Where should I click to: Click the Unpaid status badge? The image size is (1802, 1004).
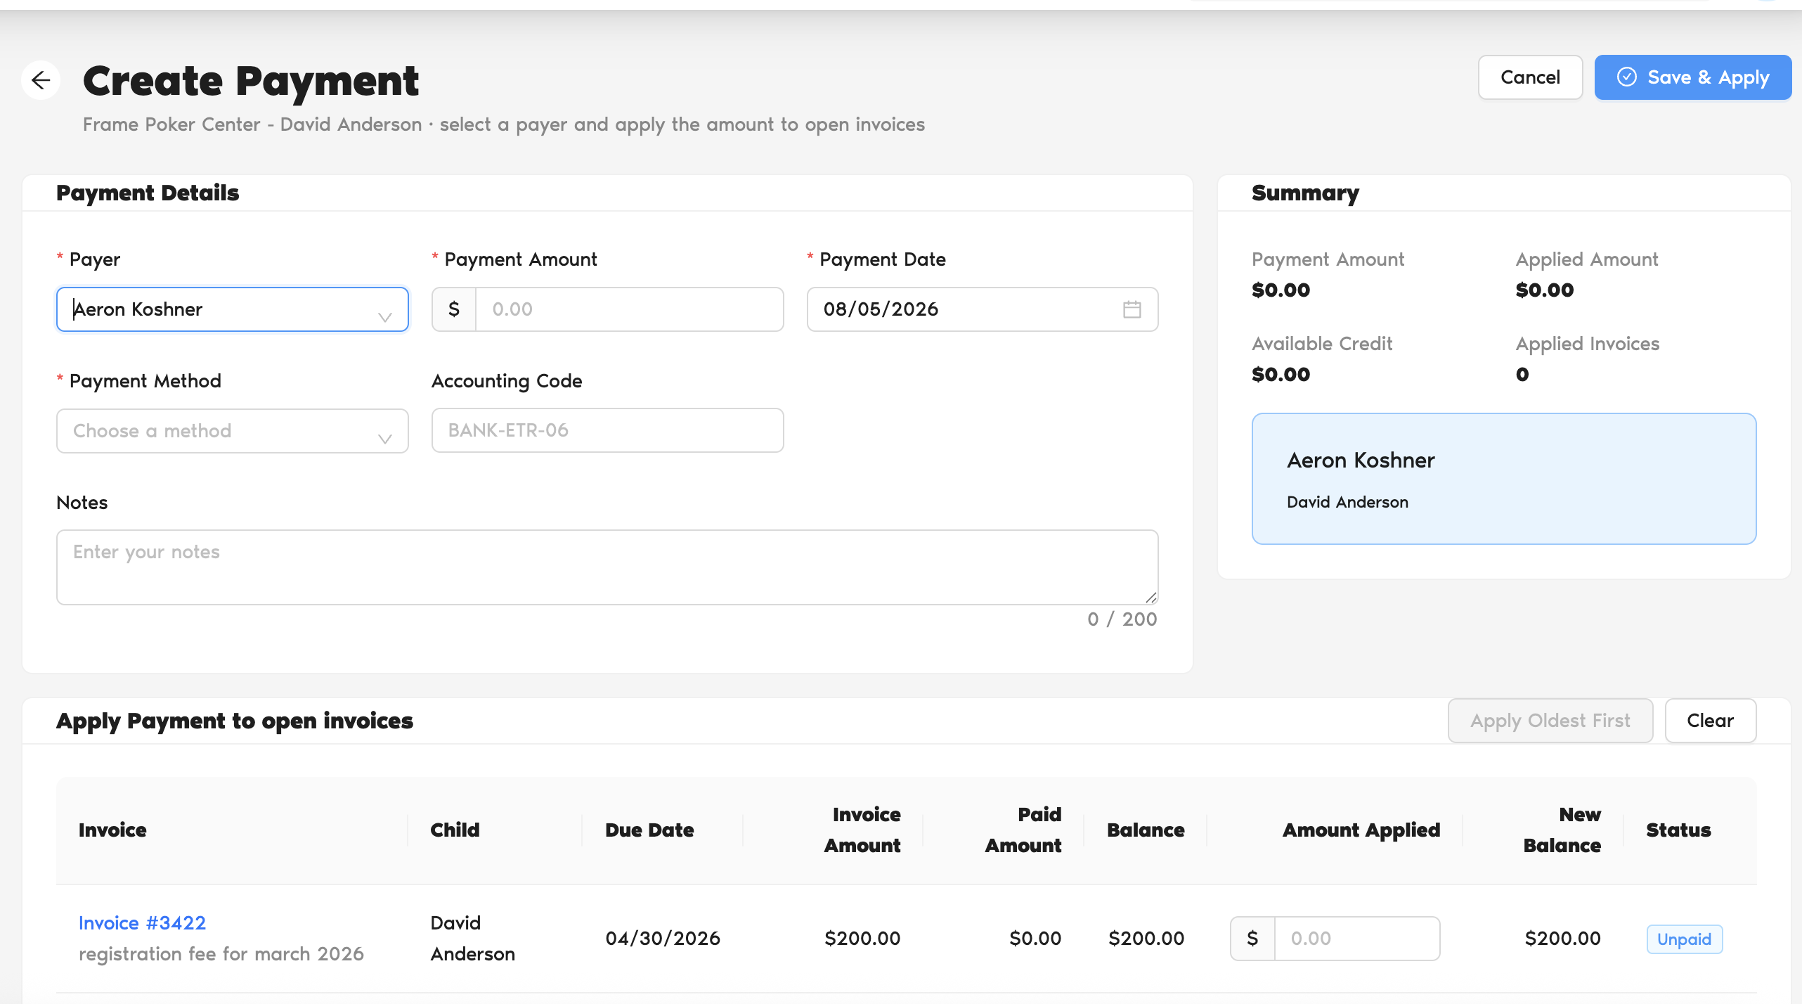pyautogui.click(x=1684, y=939)
